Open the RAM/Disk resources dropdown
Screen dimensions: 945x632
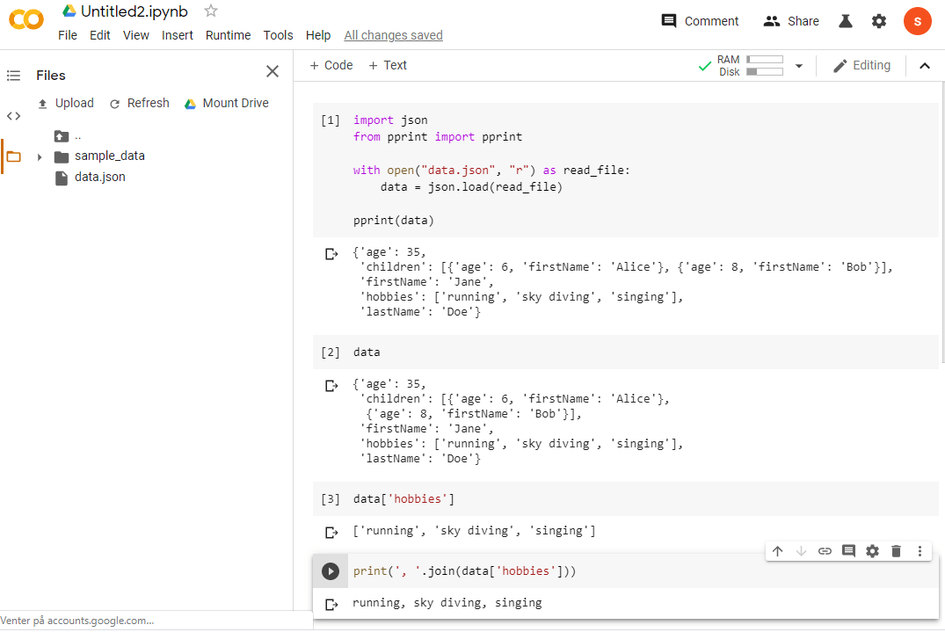[798, 65]
